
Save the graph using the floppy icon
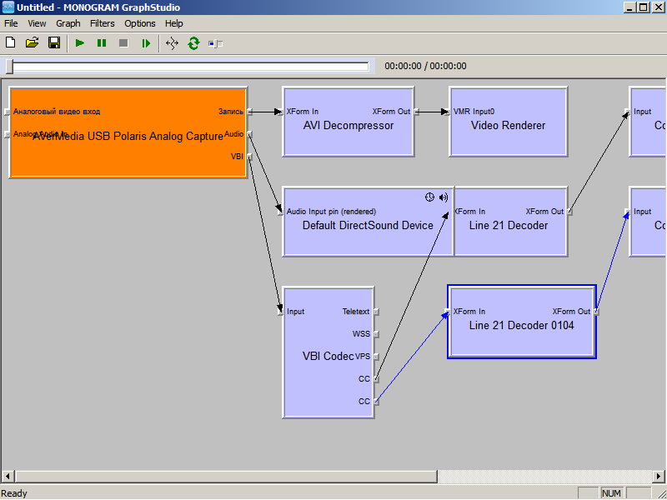[x=54, y=42]
